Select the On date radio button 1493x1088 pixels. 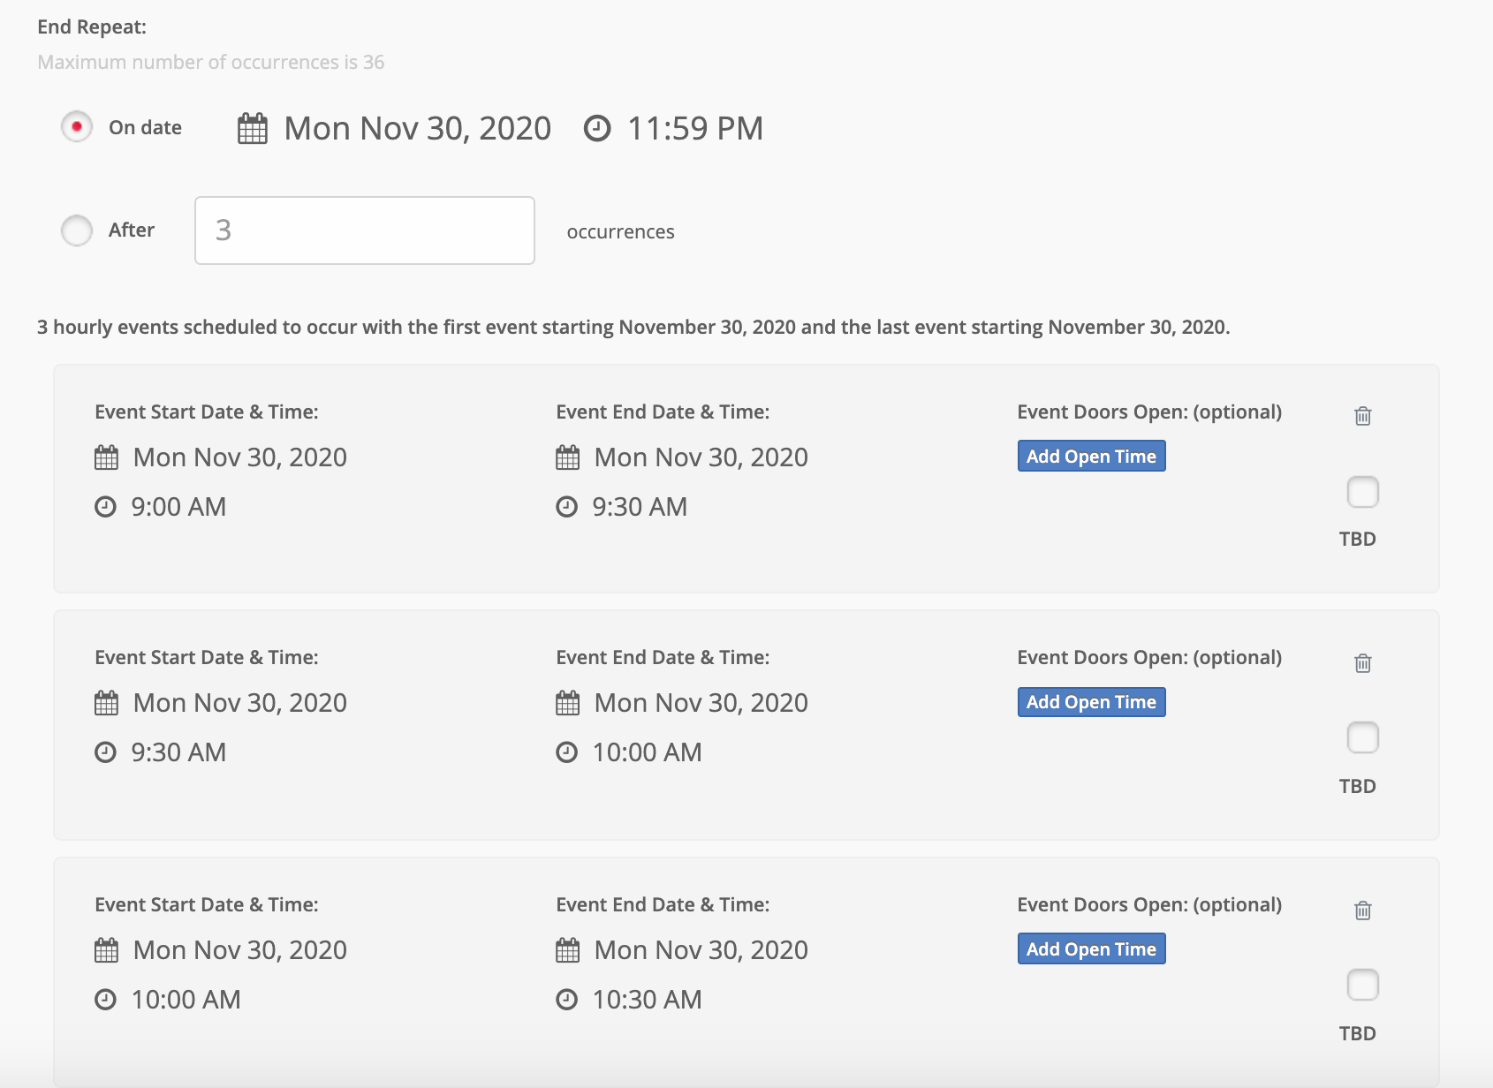pyautogui.click(x=77, y=127)
